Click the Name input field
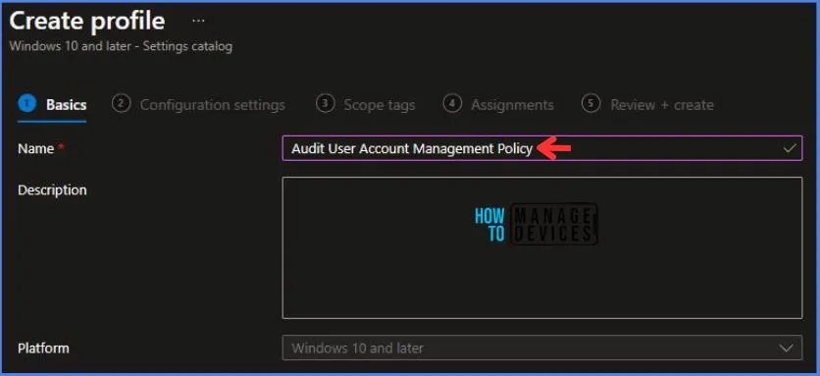This screenshot has width=820, height=376. pos(541,148)
